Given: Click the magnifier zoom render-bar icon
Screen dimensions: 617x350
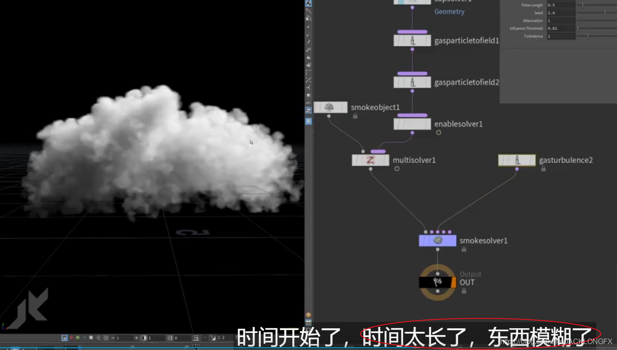Looking at the screenshot, I should click(x=98, y=338).
